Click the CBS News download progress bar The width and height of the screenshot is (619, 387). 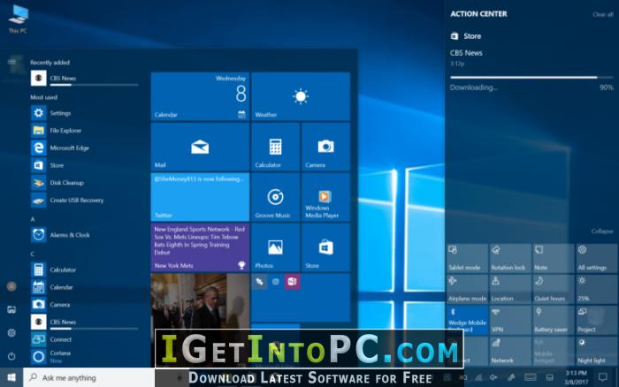[531, 78]
